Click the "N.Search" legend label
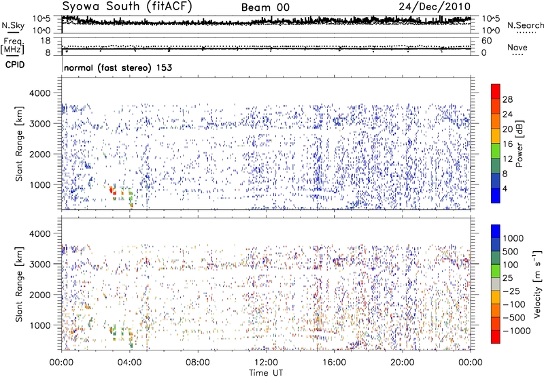 (525, 25)
